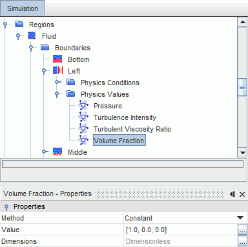Select the Pressure physics value icon
This screenshot has width=248, height=247.
coord(83,106)
